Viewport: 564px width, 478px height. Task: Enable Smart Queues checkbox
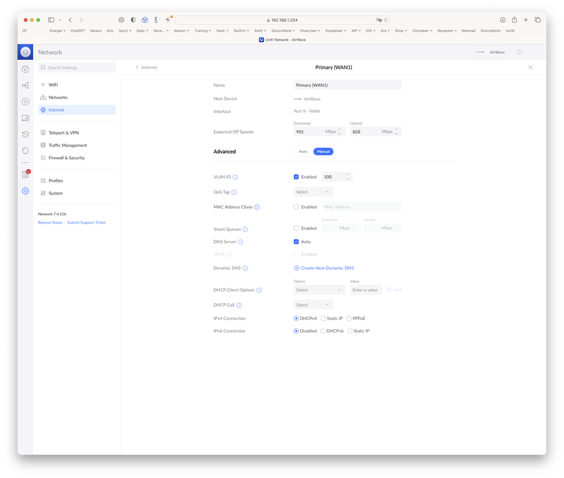click(x=296, y=228)
